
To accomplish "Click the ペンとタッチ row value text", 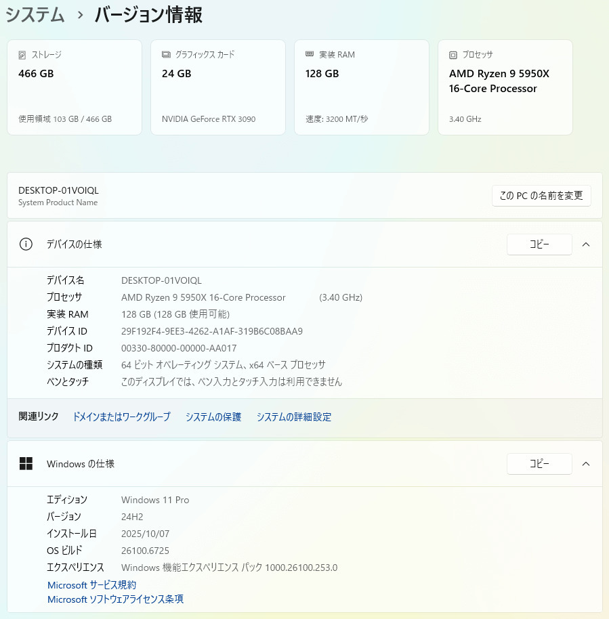I will coord(232,382).
